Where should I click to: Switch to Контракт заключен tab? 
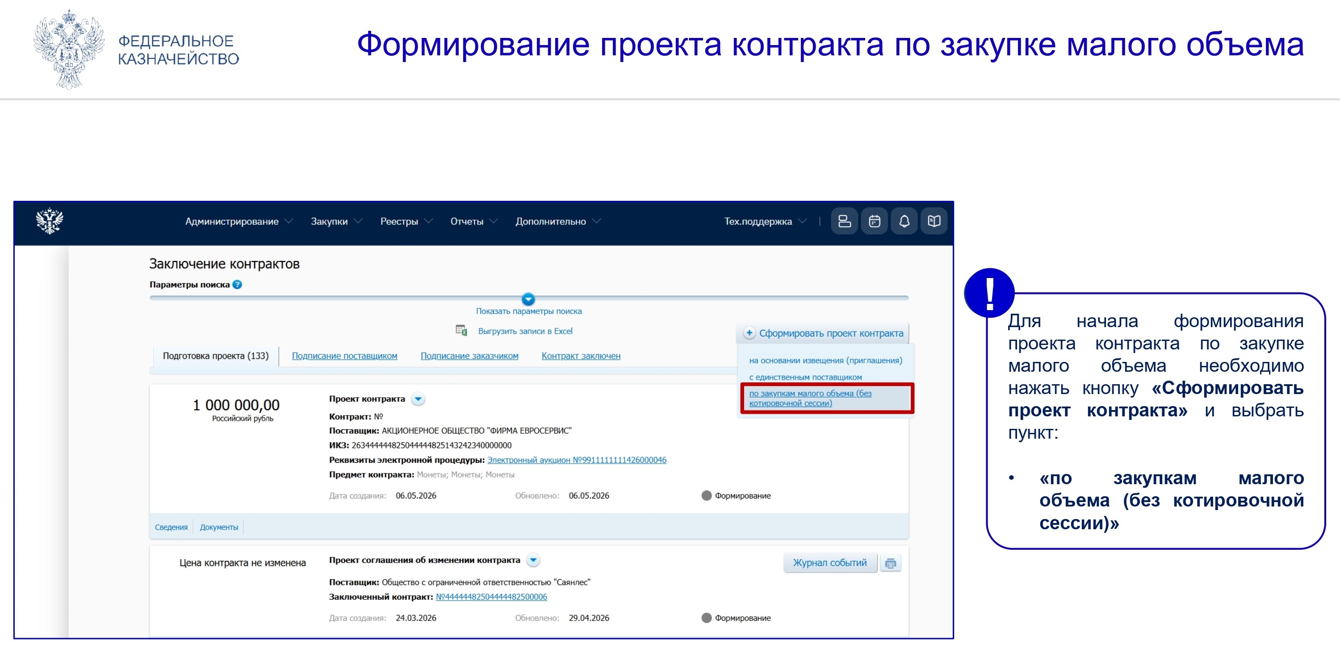tap(581, 356)
